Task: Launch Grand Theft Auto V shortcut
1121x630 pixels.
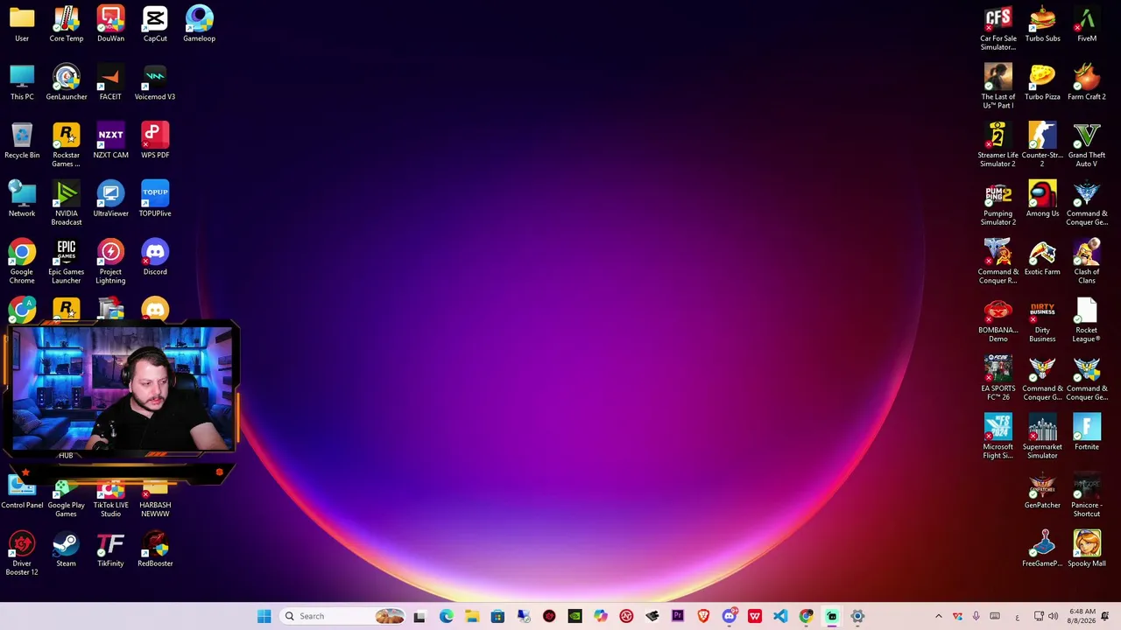Action: tap(1087, 145)
